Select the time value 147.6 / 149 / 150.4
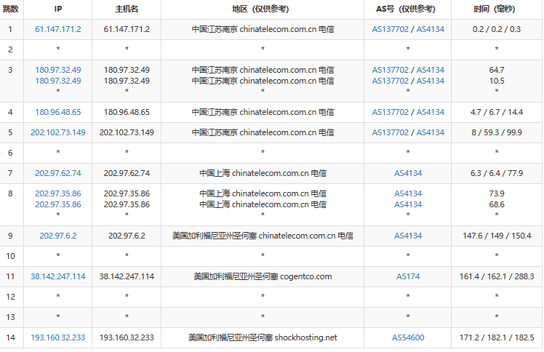Screen dimensions: 544x352 497,236
